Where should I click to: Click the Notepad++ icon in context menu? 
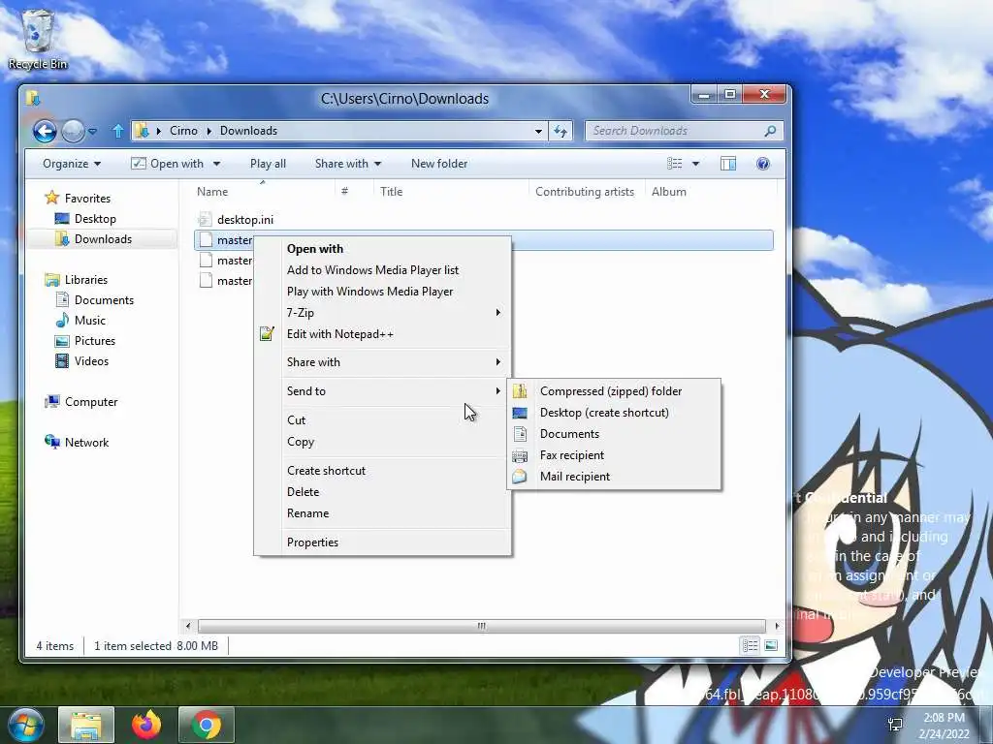(x=267, y=334)
